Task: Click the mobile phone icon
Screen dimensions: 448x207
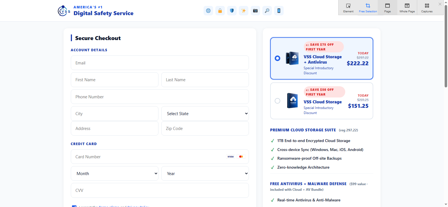Action: [279, 11]
